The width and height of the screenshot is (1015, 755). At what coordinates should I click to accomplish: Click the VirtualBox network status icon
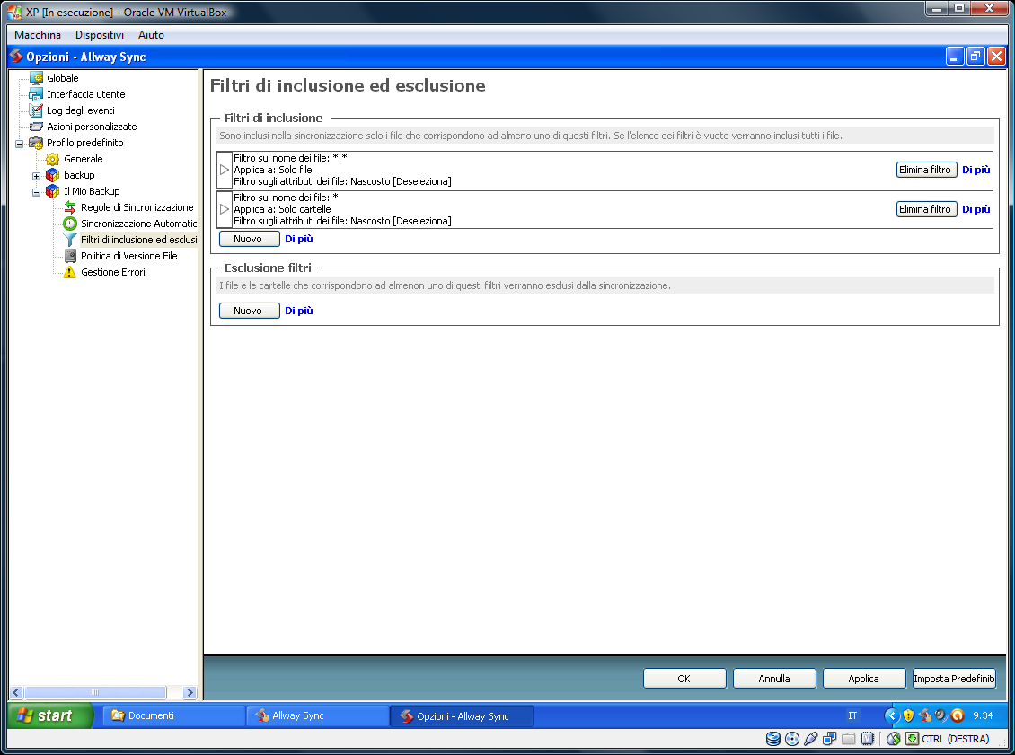click(829, 739)
